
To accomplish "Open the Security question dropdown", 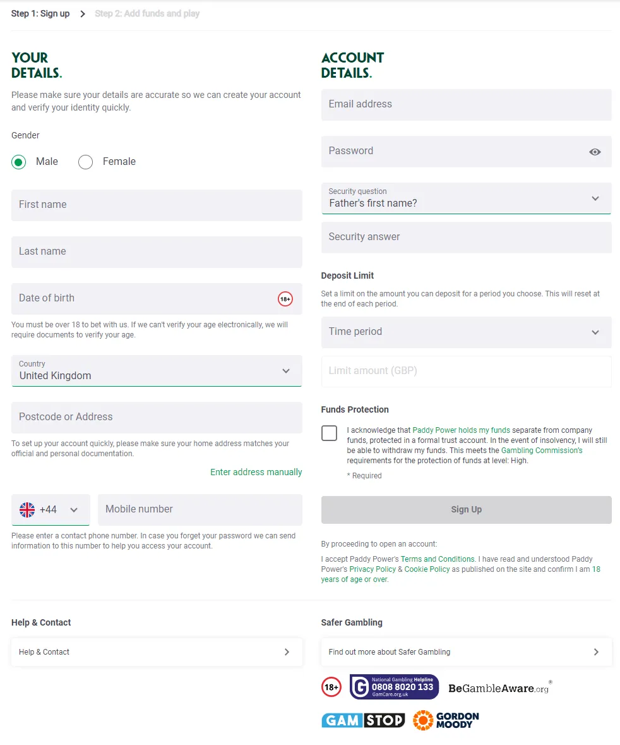I will [593, 198].
